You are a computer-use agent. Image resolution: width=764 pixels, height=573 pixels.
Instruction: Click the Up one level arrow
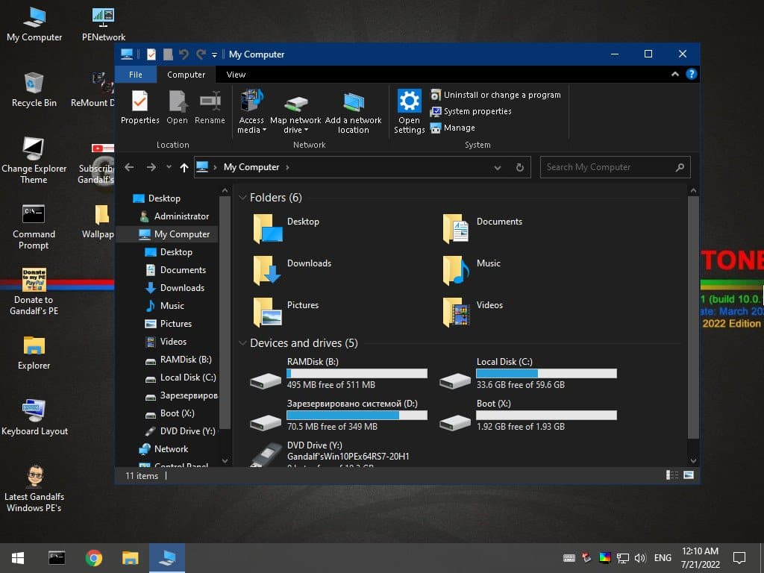click(x=184, y=168)
